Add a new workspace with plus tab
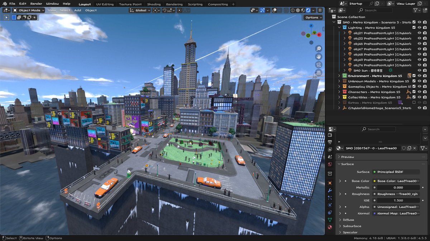This screenshot has width=430, height=241. tap(233, 4)
